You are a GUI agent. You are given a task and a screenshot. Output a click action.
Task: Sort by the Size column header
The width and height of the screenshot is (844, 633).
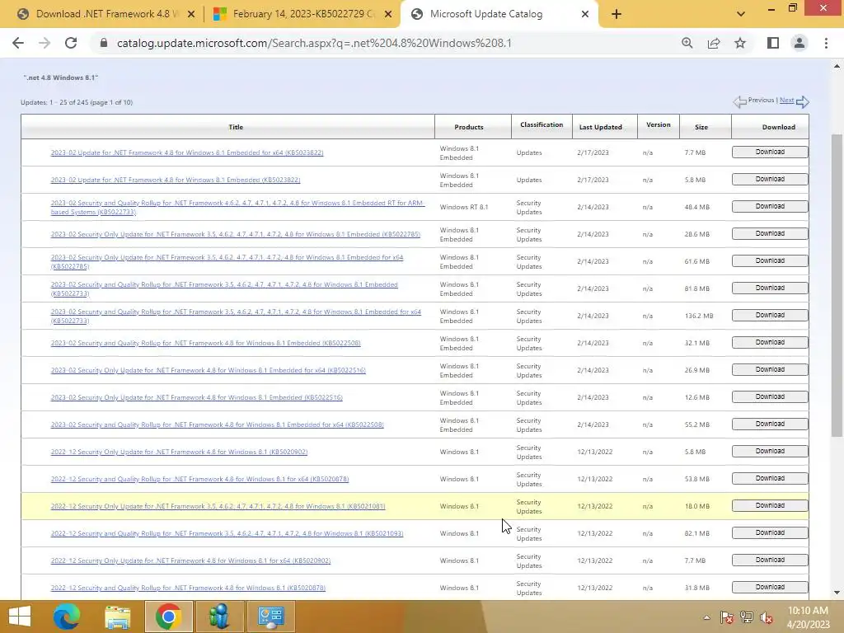pyautogui.click(x=701, y=127)
